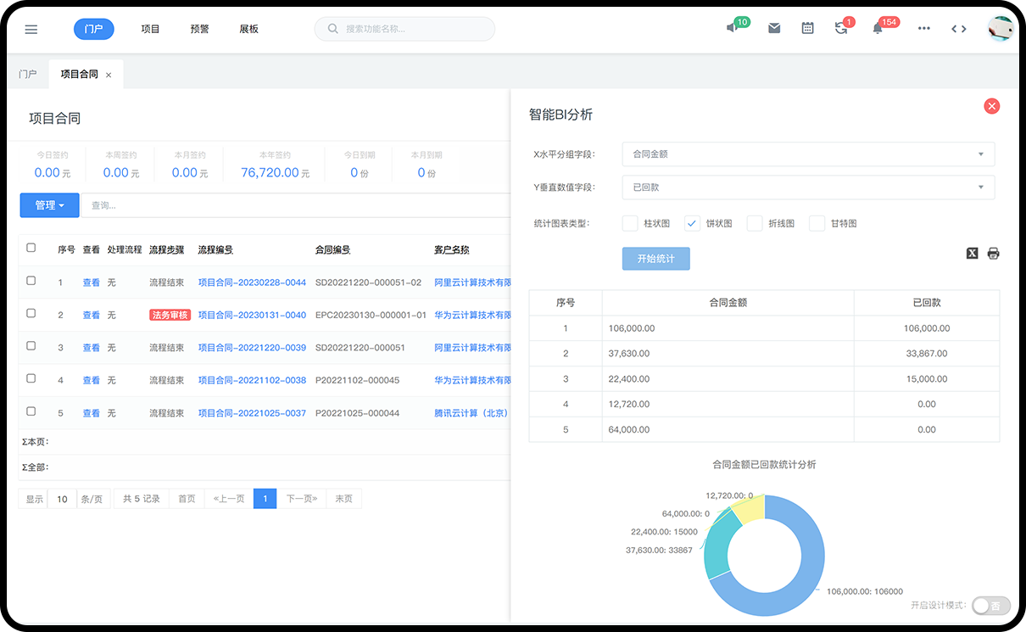Open the notification bell
Viewport: 1026px width, 632px height.
point(878,28)
